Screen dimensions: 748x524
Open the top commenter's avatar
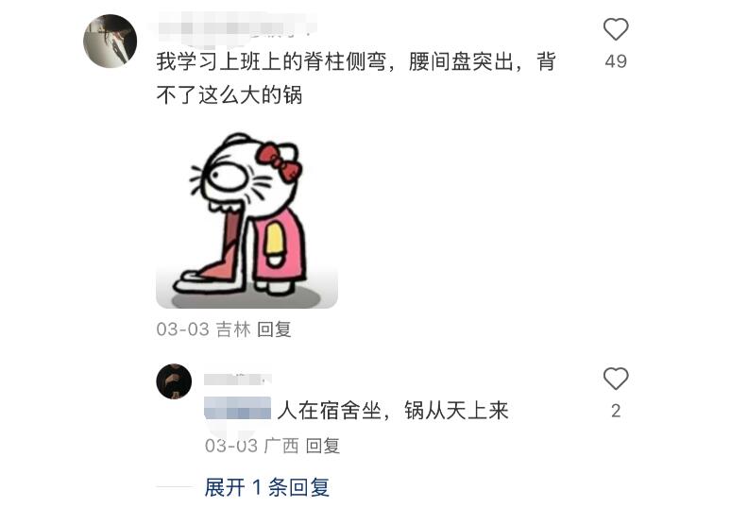pyautogui.click(x=110, y=41)
